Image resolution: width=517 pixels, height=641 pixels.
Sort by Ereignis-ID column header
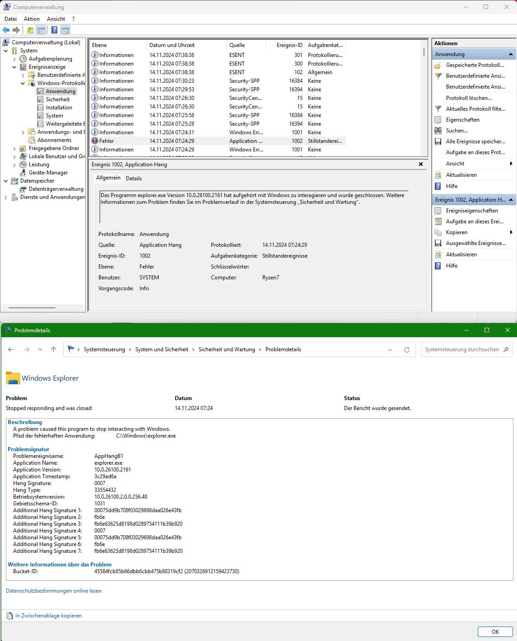tap(285, 45)
